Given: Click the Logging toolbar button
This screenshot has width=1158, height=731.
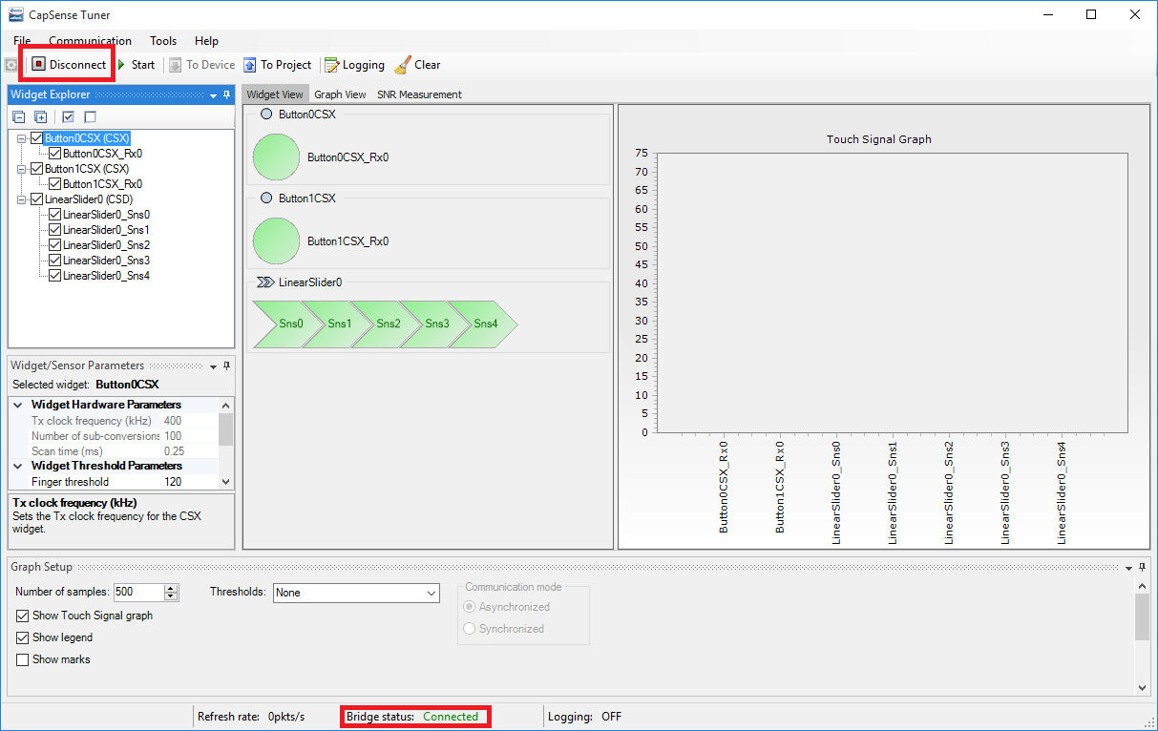Looking at the screenshot, I should (354, 65).
